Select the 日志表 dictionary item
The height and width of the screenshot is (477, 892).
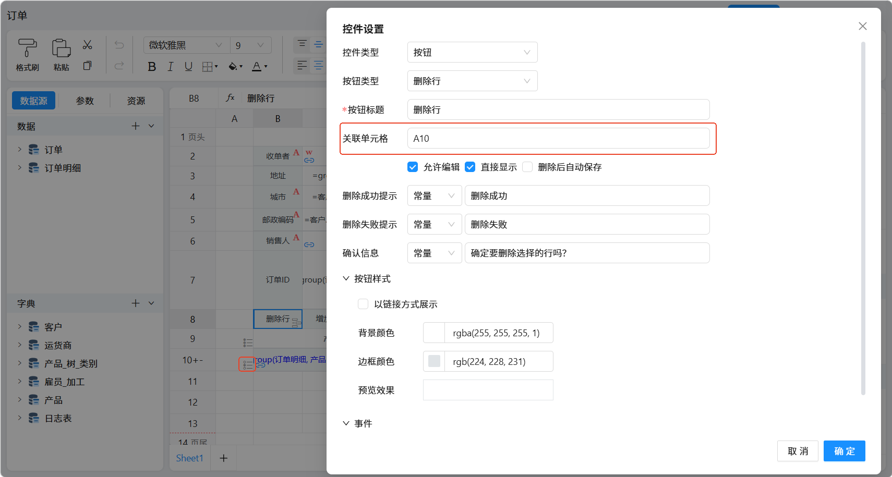tap(58, 418)
